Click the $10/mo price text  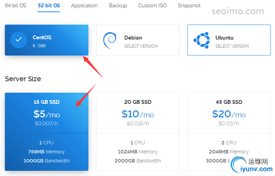point(137,114)
